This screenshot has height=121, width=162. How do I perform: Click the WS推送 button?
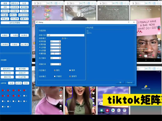5,35
